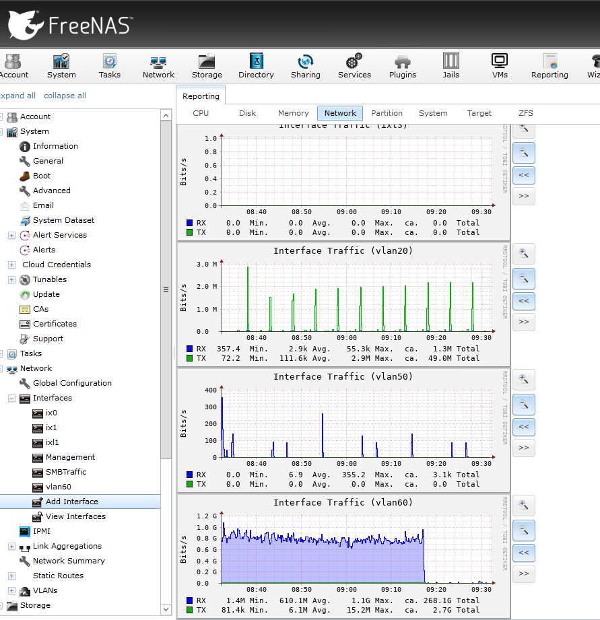This screenshot has width=600, height=620.
Task: Expand the Alert Services tree node
Action: pos(12,235)
